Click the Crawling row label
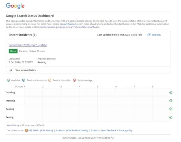The image size is (181, 142). tap(10, 92)
